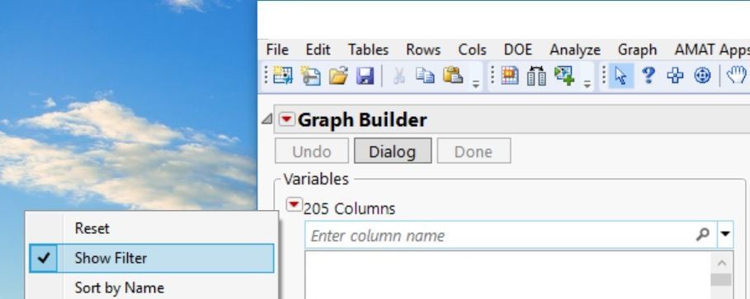Image resolution: width=750 pixels, height=299 pixels.
Task: Collapse the Graph Builder disclosure triangle
Action: 267,119
